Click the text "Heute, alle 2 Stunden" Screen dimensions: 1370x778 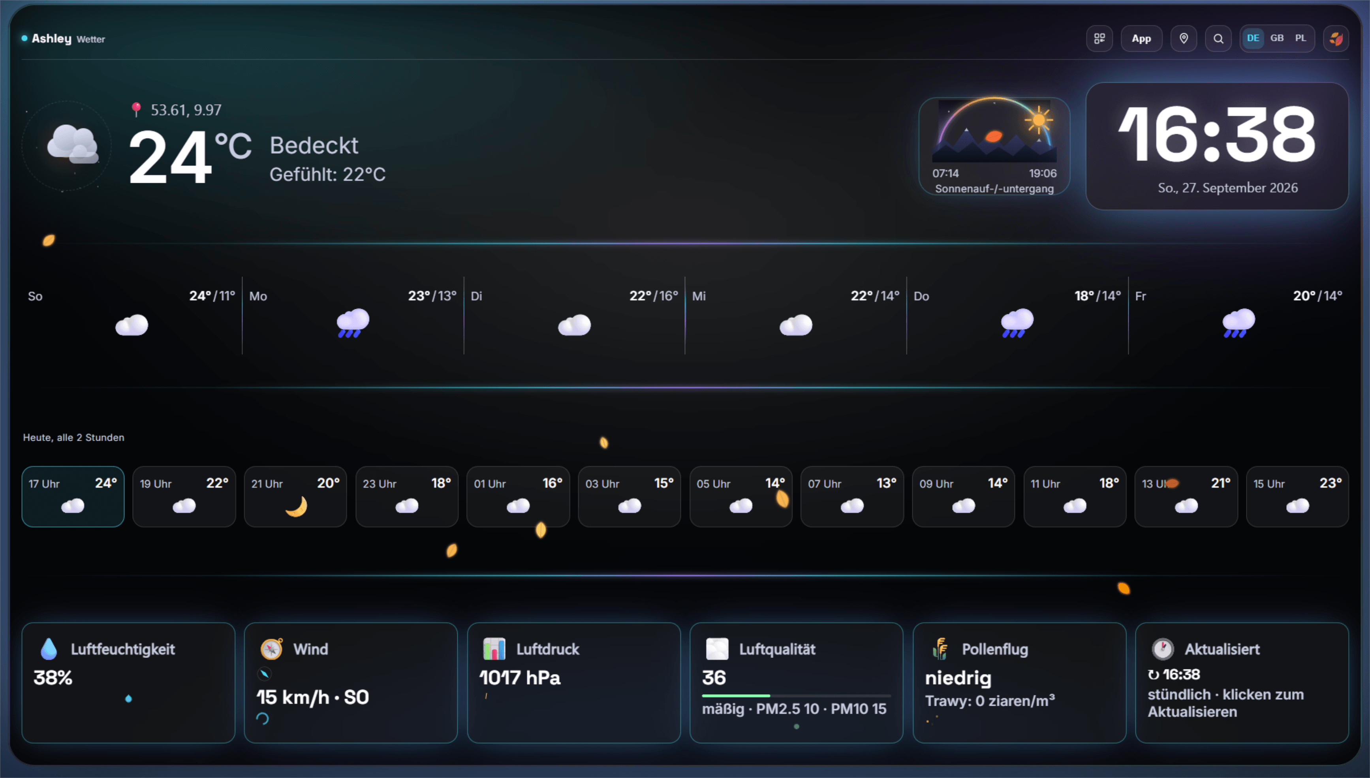(x=74, y=437)
